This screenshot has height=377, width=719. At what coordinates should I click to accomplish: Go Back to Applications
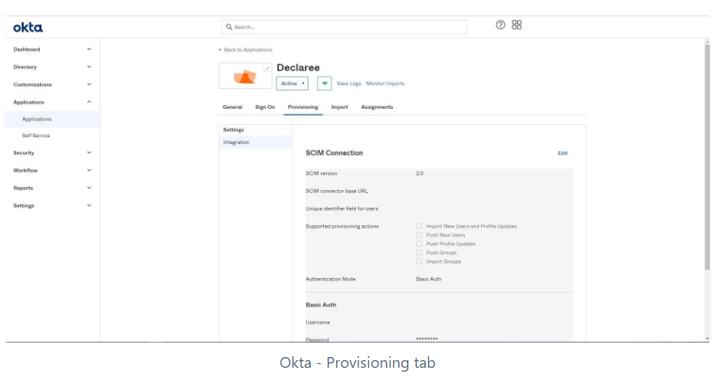point(246,50)
